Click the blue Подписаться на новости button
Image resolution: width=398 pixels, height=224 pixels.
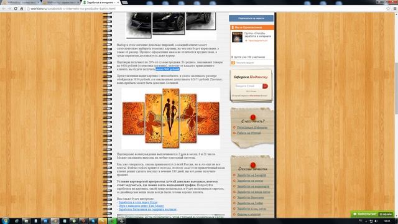coord(251,18)
